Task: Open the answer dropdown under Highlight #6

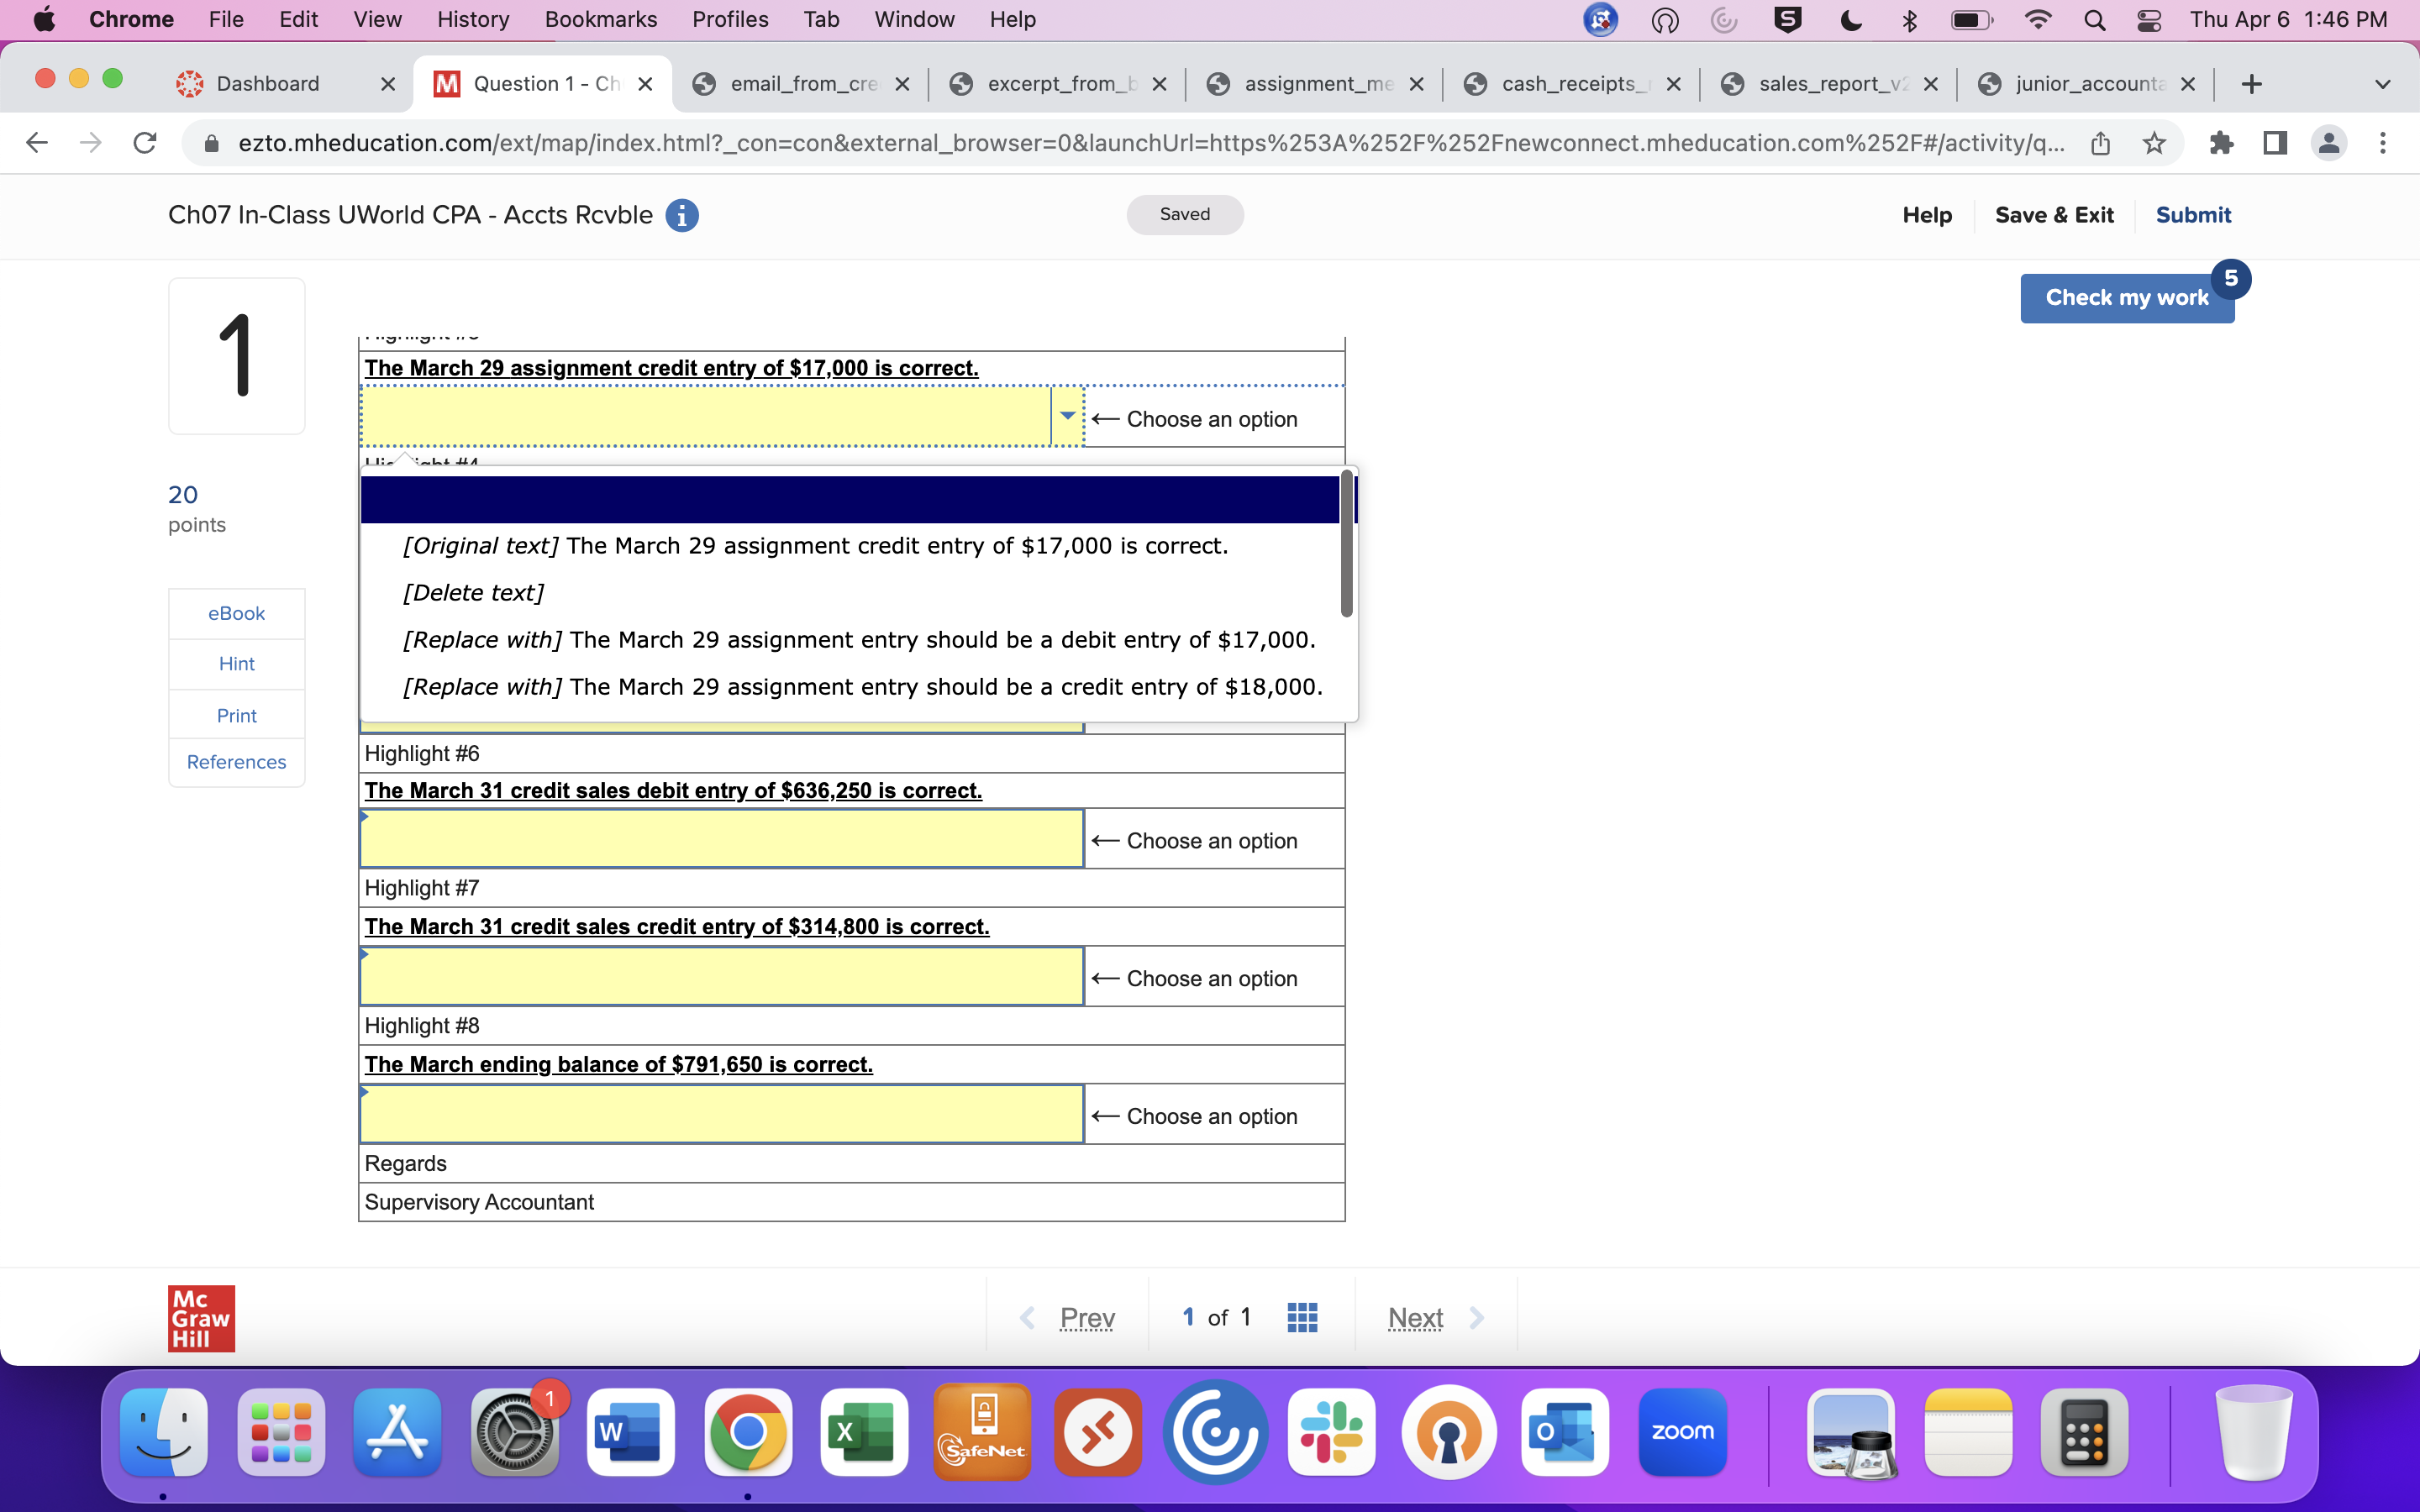Action: [x=720, y=838]
